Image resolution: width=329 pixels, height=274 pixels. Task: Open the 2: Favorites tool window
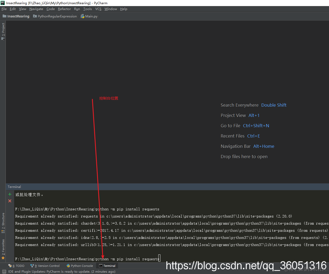tap(3, 249)
